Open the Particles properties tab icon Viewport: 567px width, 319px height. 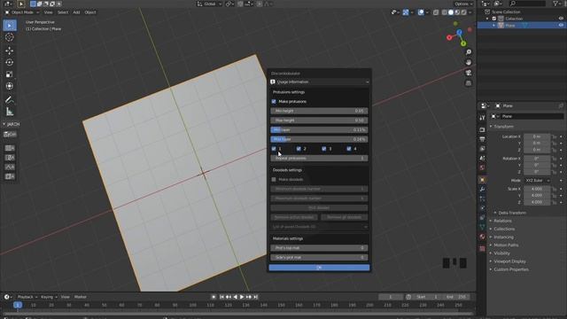coord(482,198)
